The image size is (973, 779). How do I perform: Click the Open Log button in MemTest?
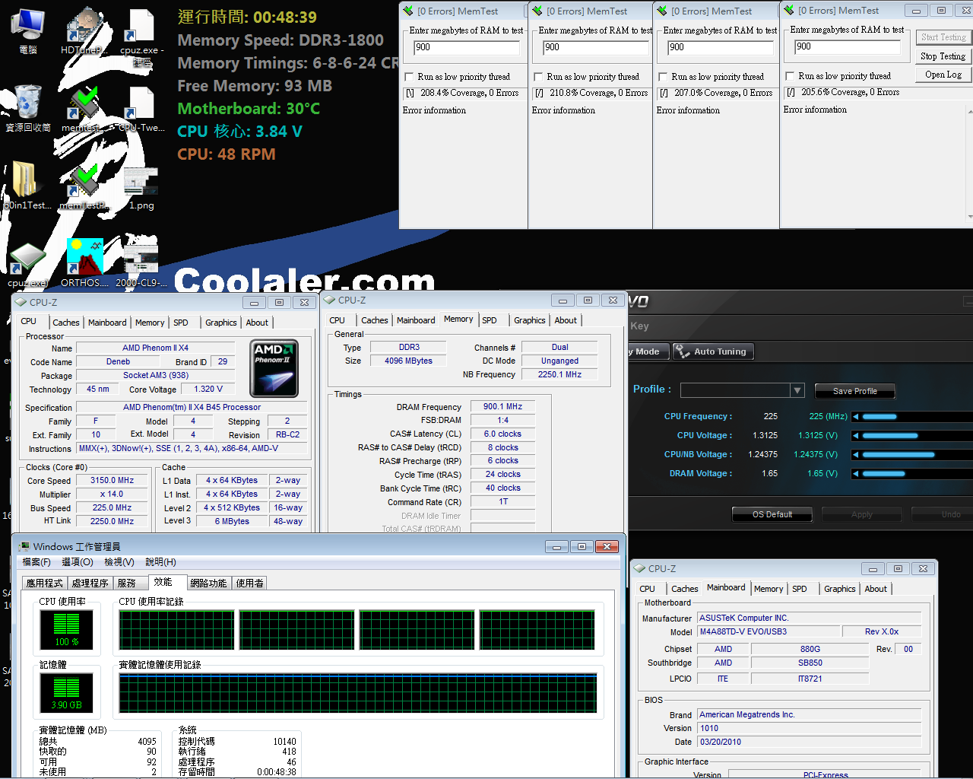(x=943, y=75)
